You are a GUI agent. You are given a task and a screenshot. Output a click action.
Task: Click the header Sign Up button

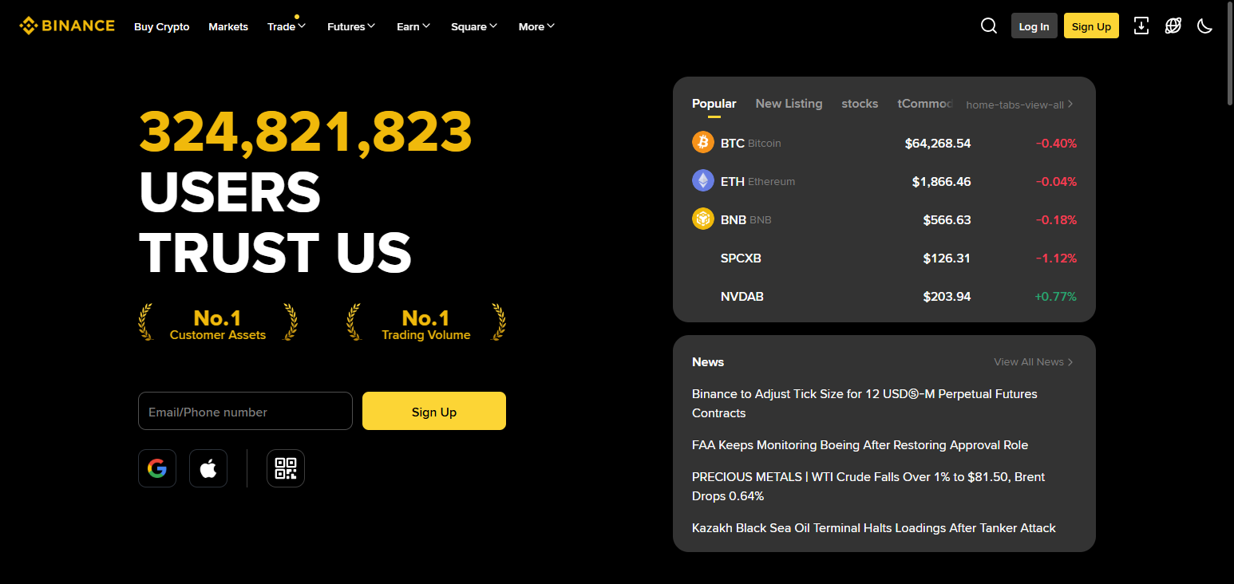(x=1091, y=26)
